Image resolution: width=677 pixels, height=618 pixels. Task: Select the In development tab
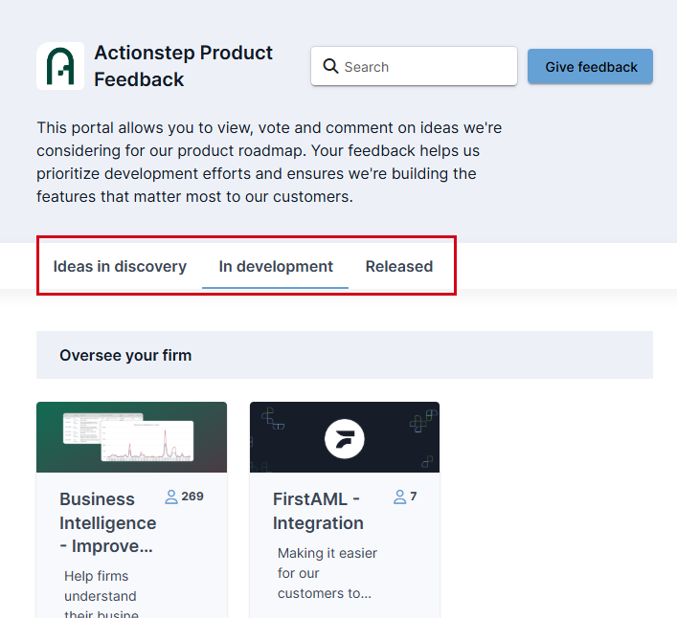(276, 267)
